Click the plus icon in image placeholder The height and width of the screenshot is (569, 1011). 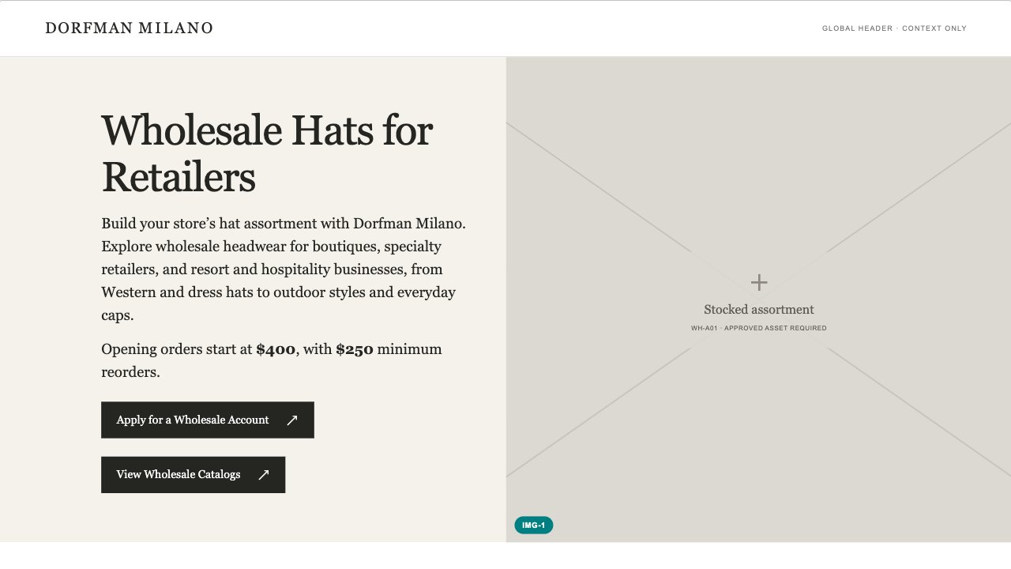759,282
